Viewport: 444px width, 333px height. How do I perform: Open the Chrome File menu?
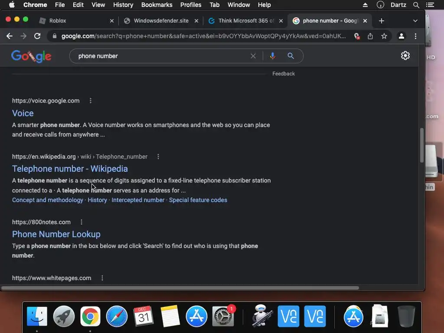click(60, 5)
